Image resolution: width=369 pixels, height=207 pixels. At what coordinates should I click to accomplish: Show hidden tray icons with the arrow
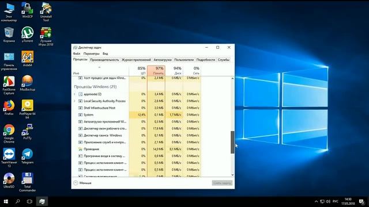click(x=316, y=201)
